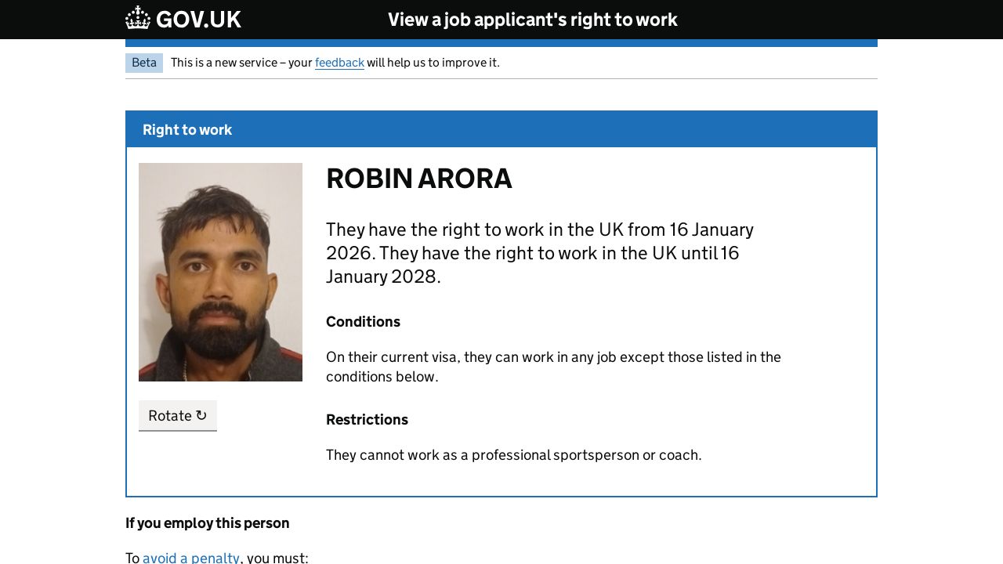This screenshot has height=564, width=1003.
Task: Click the GOV.UK crown icon
Action: 138,18
